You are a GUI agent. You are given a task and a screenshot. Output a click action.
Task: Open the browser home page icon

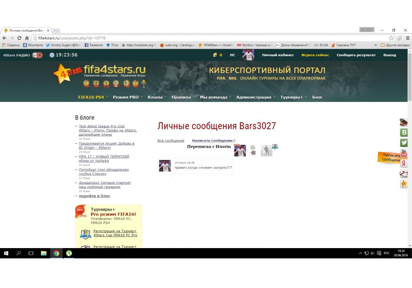tap(27, 38)
